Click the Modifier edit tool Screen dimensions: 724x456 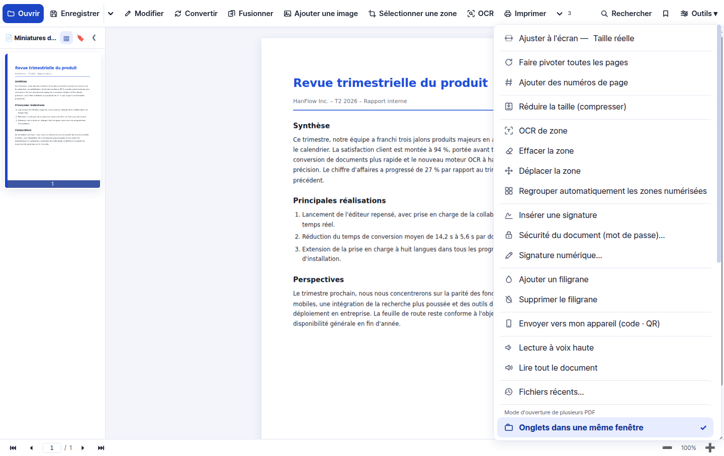[x=144, y=14]
